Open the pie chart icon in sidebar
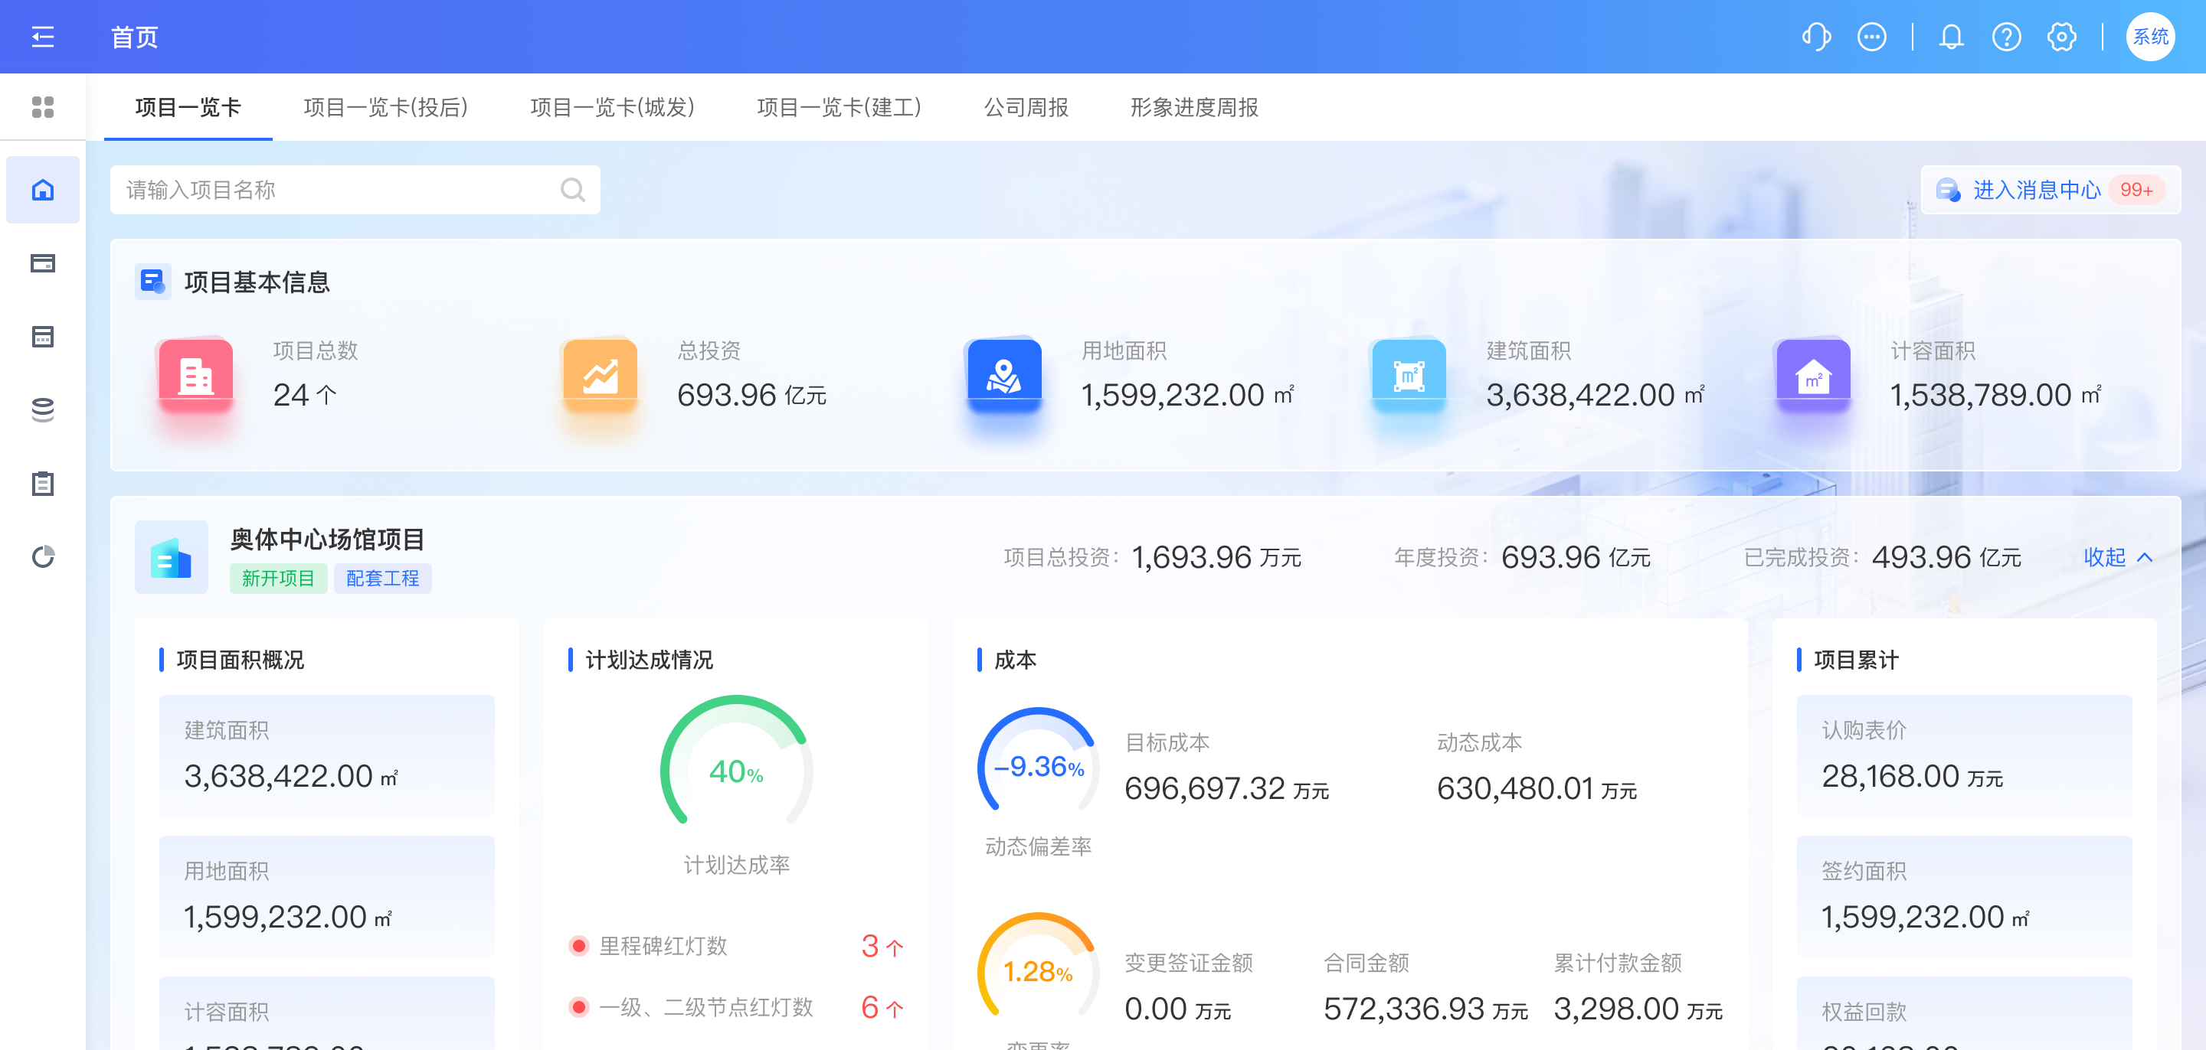 (43, 557)
